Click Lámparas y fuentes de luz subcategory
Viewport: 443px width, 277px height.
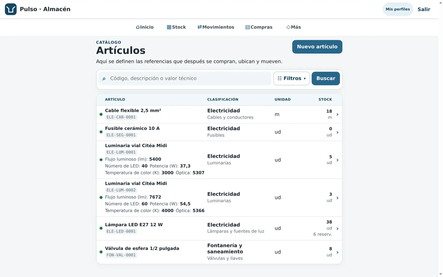[236, 231]
